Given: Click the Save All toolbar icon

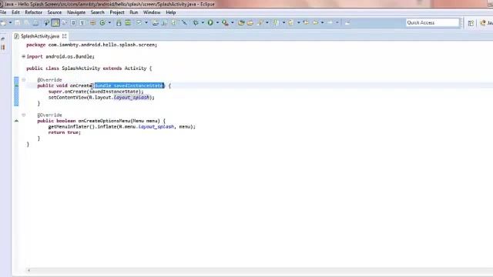Looking at the screenshot, I should coord(27,22).
